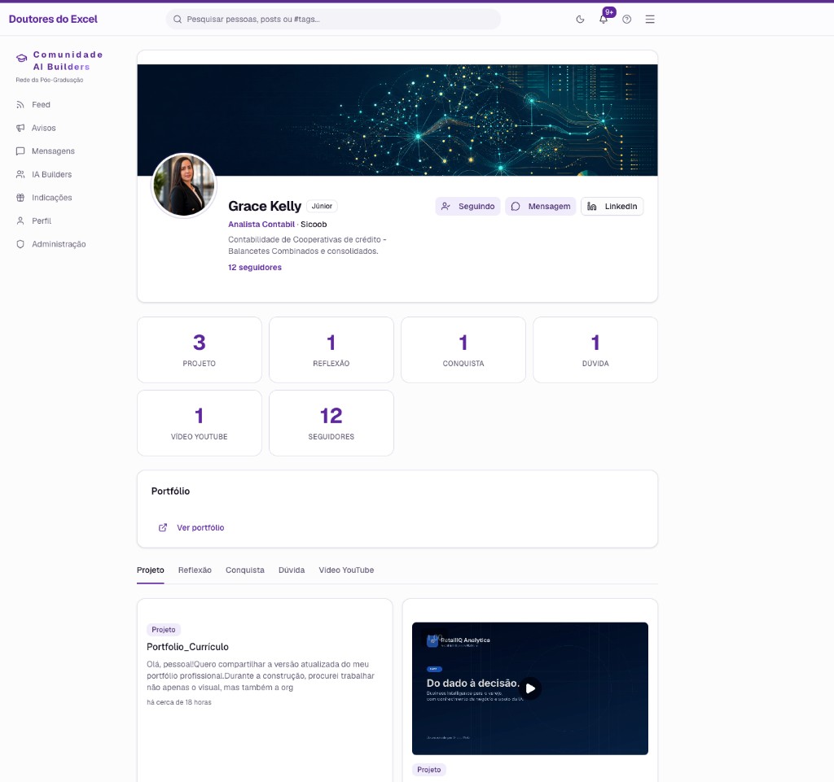This screenshot has width=834, height=782.
Task: Select the Projeto tab
Action: (x=151, y=570)
